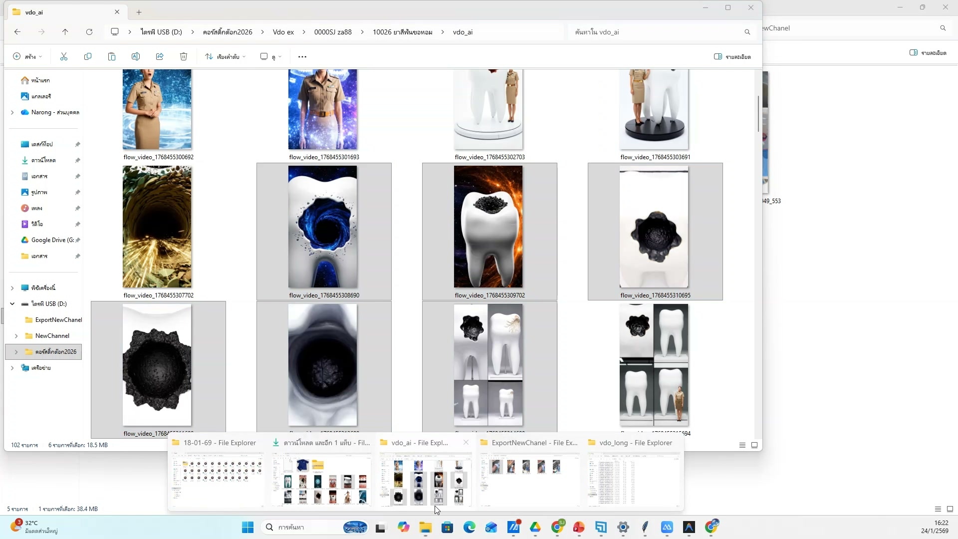958x539 pixels.
Task: Select the Cut icon in the toolbar
Action: pos(63,56)
